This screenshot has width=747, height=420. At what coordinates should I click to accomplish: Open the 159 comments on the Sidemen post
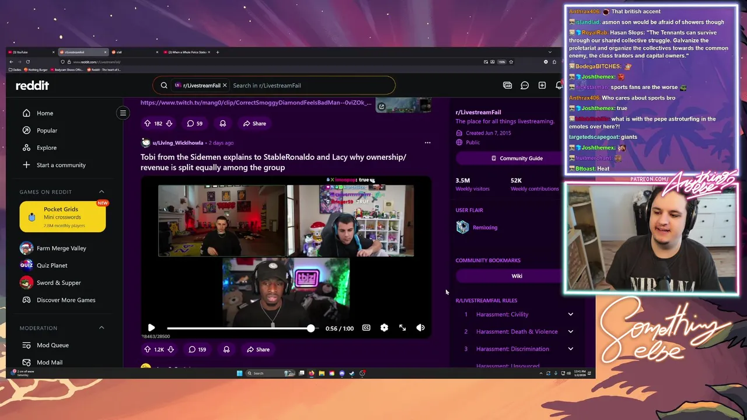tap(197, 349)
